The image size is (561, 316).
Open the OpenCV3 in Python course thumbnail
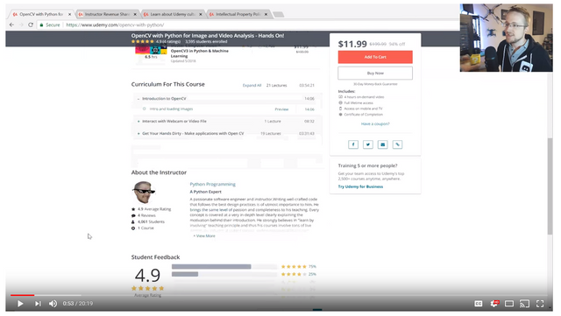click(x=151, y=52)
